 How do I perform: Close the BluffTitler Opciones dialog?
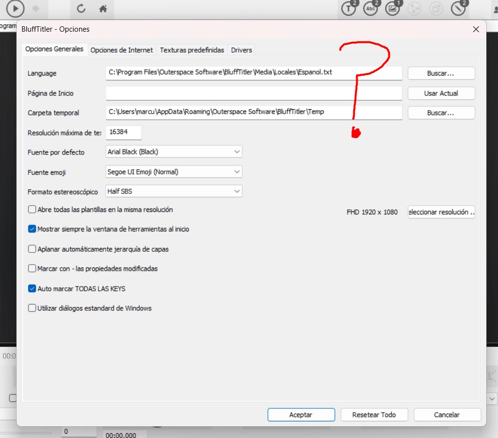(x=476, y=29)
